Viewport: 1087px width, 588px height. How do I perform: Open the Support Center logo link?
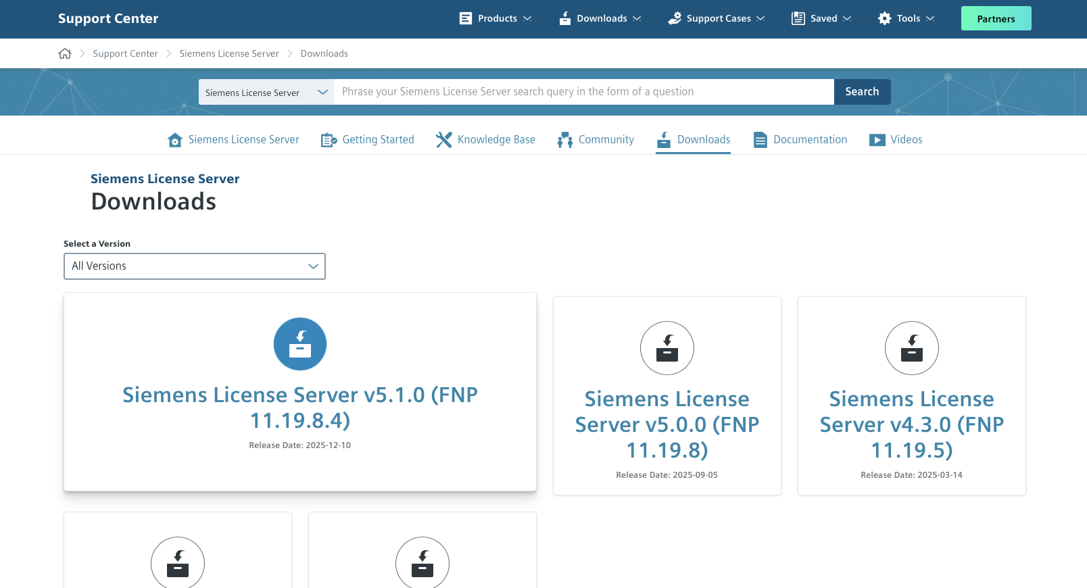click(x=108, y=18)
